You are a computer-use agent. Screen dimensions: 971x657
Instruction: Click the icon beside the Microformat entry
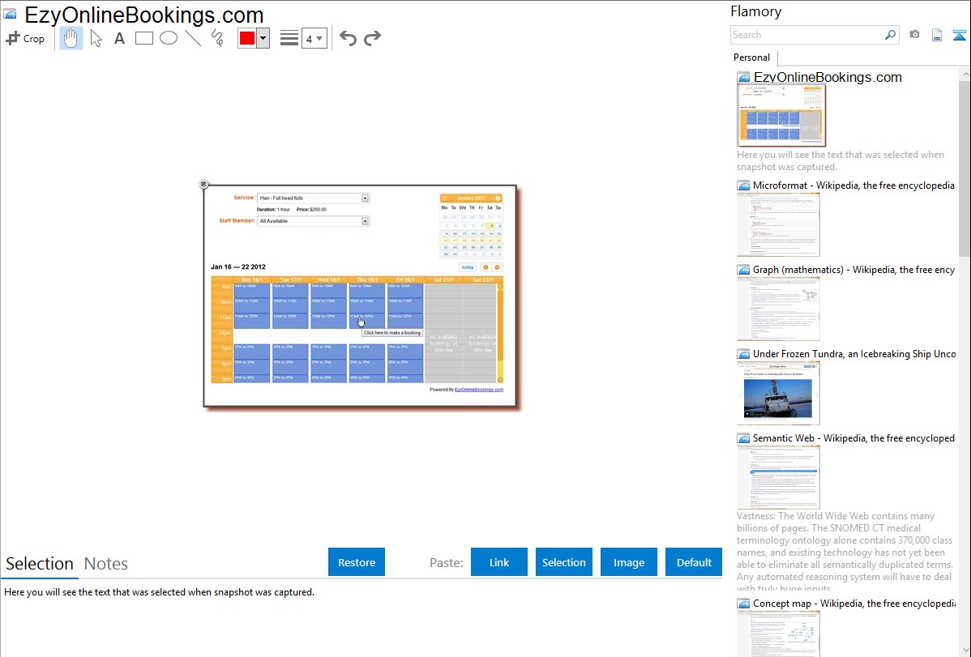[743, 186]
